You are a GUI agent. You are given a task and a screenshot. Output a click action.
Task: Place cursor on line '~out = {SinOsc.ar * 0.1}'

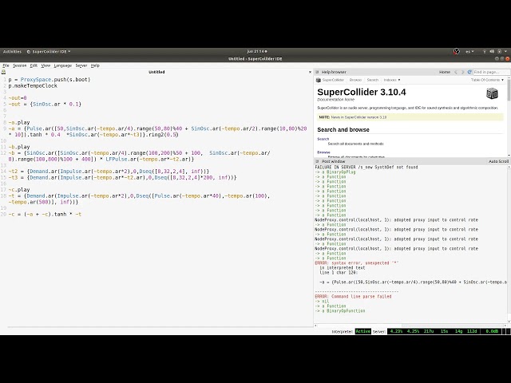coord(45,105)
